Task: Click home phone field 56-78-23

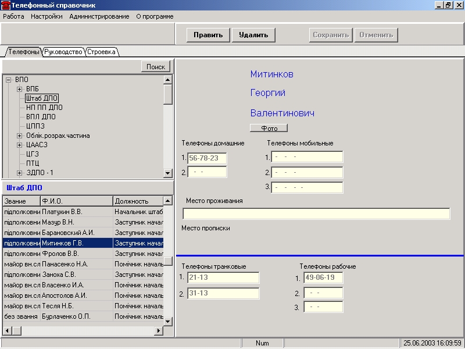Action: [x=207, y=158]
